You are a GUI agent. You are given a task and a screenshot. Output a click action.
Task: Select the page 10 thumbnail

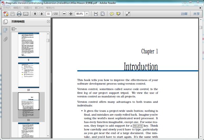click(29, 75)
